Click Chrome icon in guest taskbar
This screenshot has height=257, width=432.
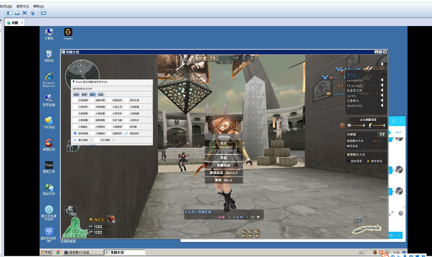pos(58,252)
